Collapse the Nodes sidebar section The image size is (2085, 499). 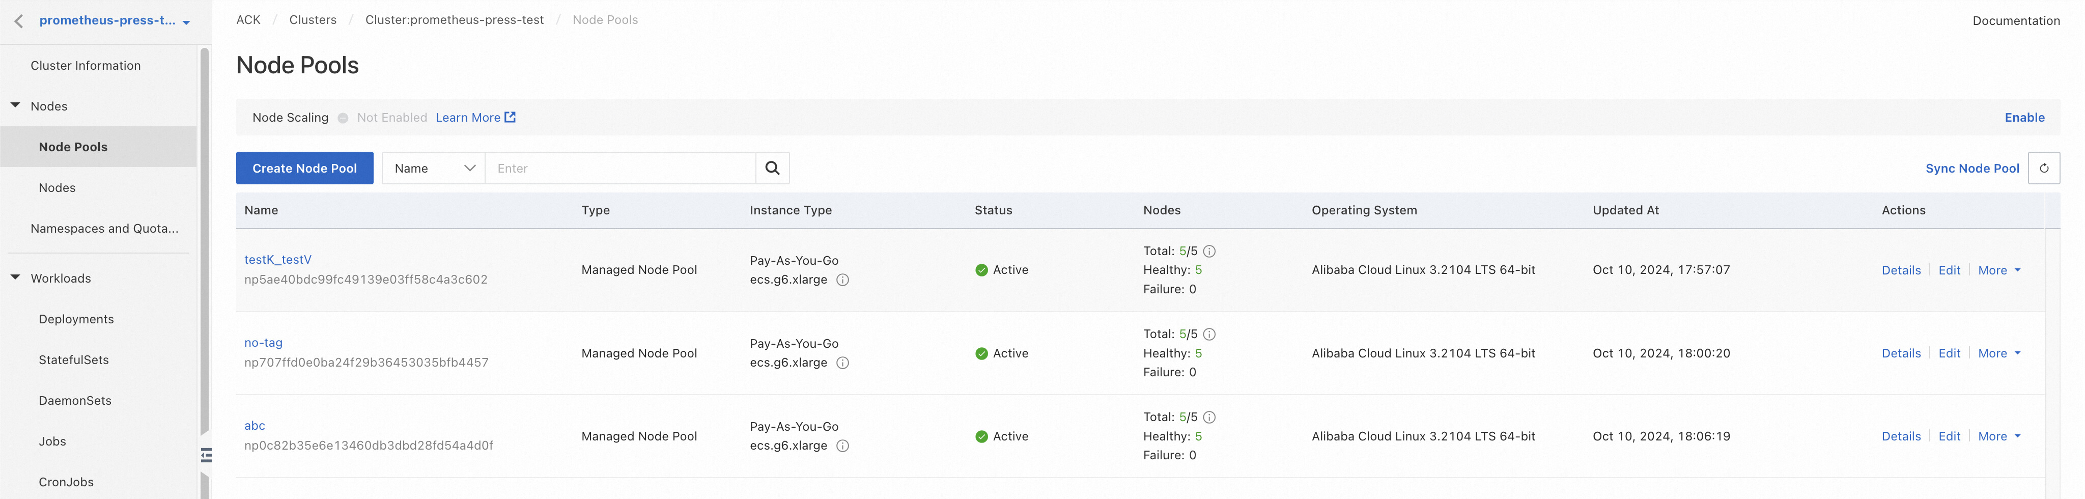pyautogui.click(x=15, y=105)
